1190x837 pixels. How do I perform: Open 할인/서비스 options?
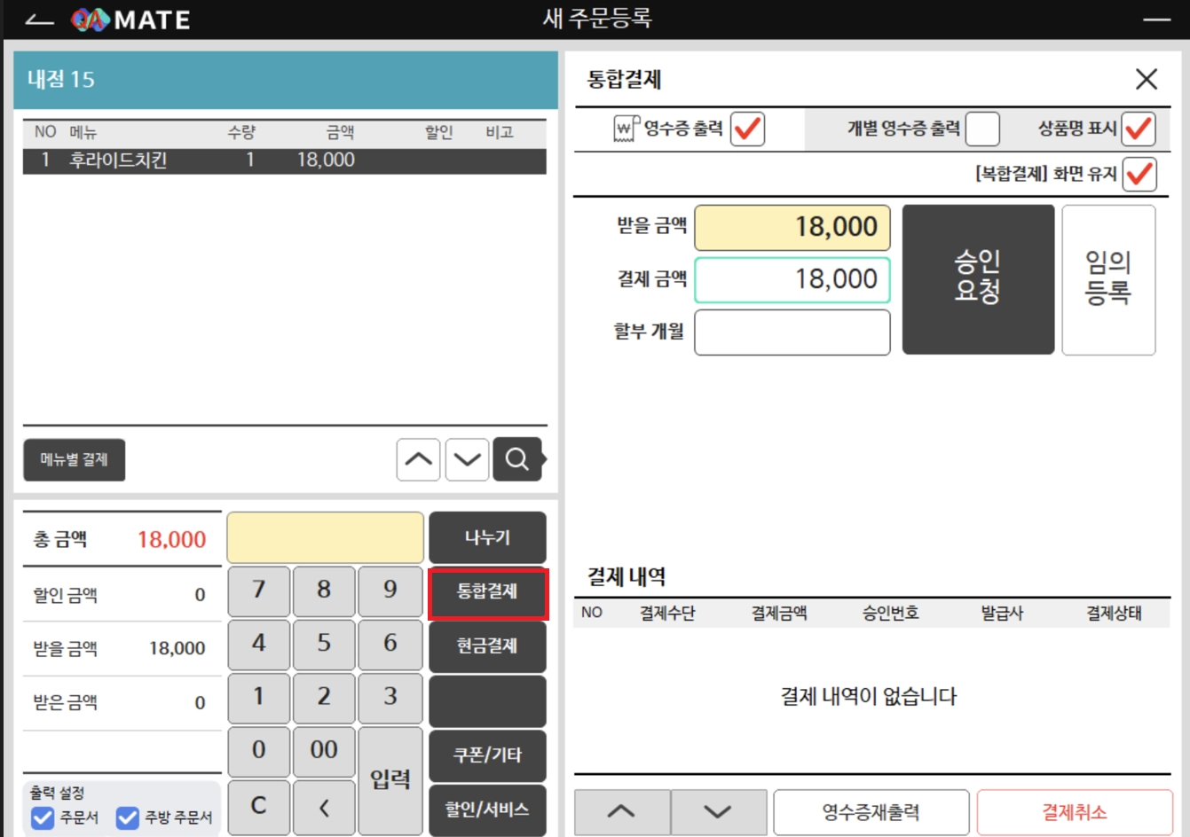click(x=487, y=810)
